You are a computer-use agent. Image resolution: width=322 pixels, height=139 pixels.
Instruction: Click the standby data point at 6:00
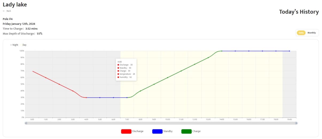tap(113, 98)
